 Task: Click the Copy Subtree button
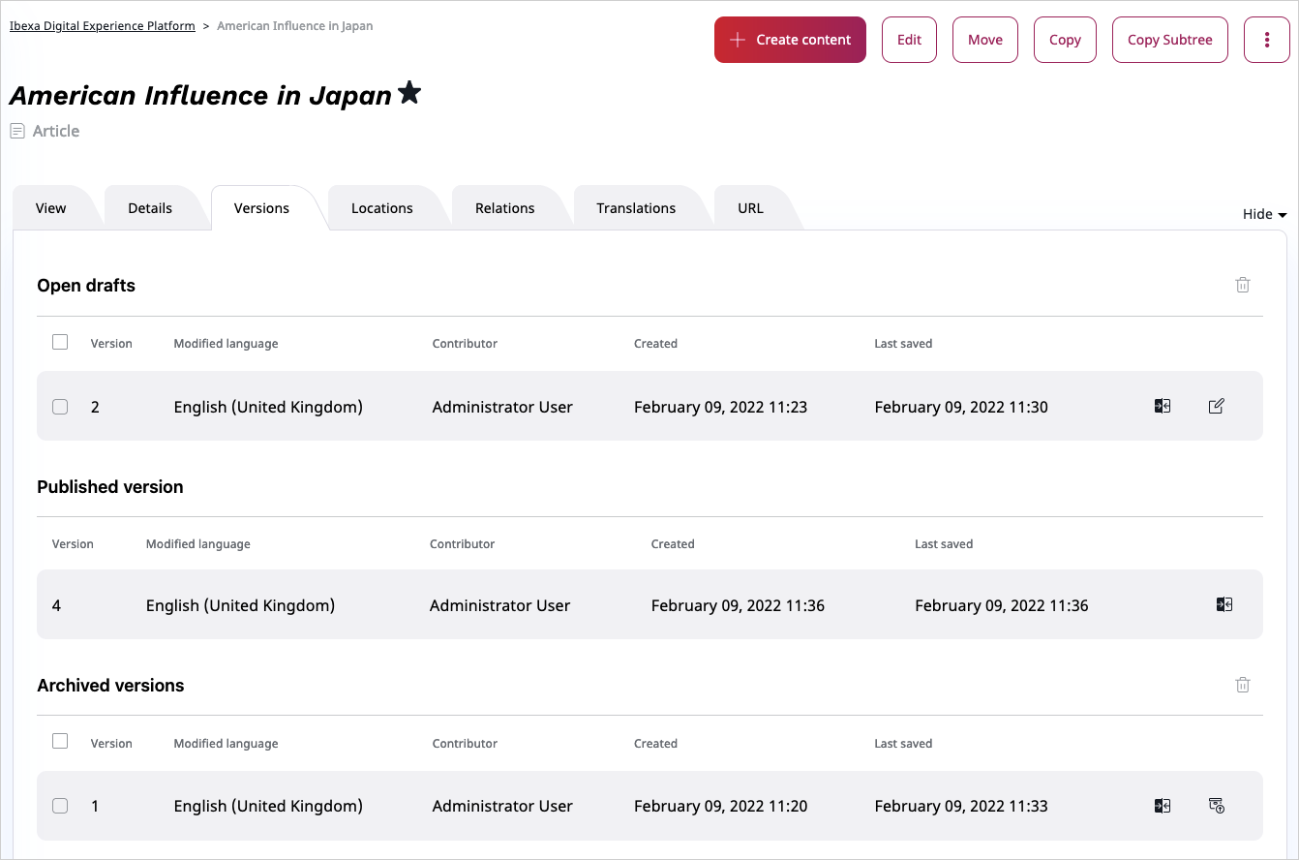point(1170,40)
